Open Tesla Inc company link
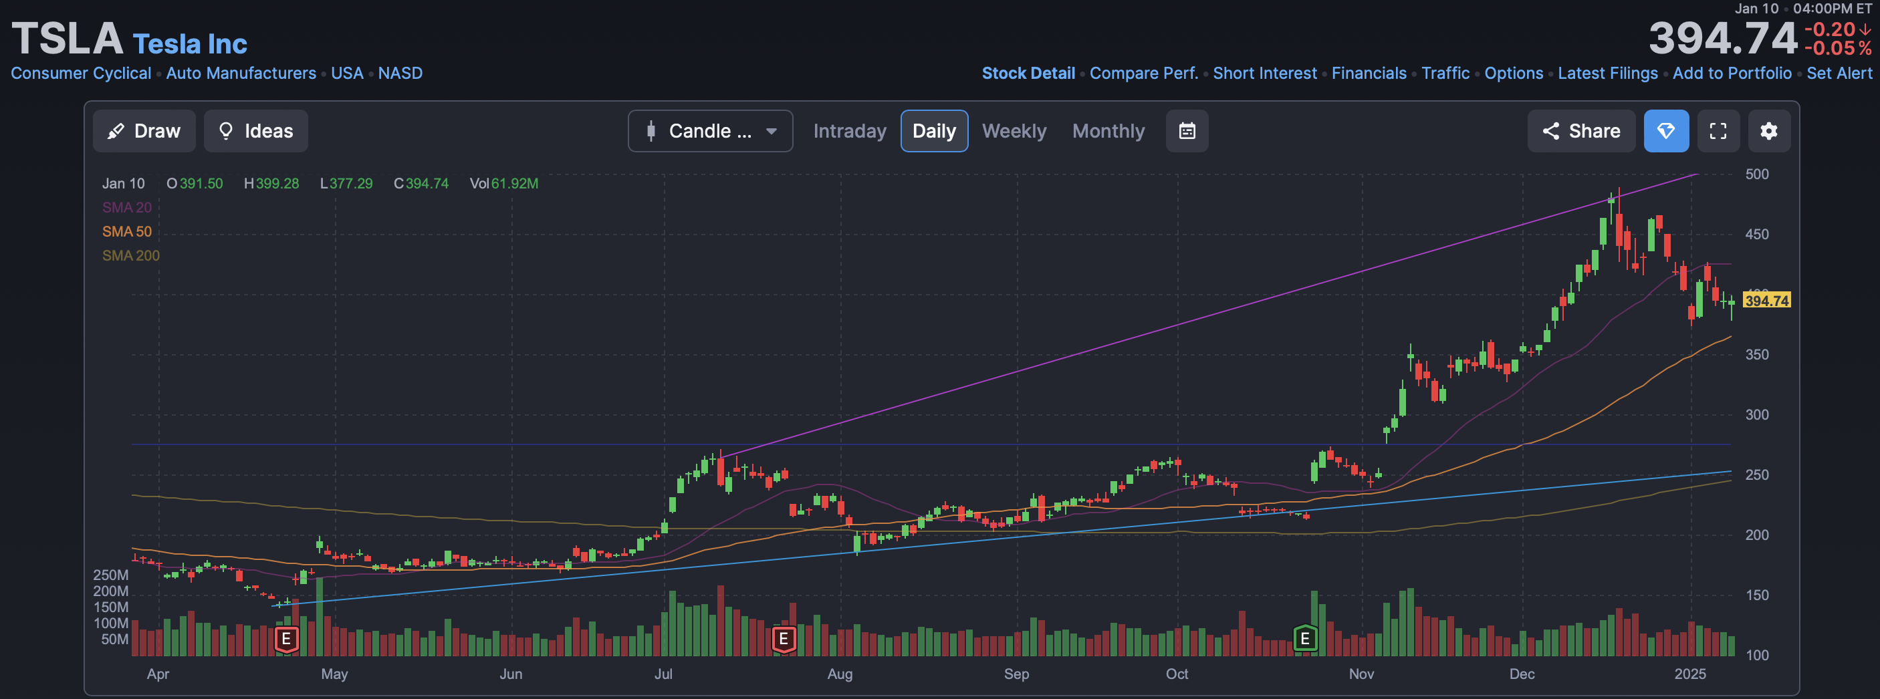The width and height of the screenshot is (1880, 699). tap(190, 44)
